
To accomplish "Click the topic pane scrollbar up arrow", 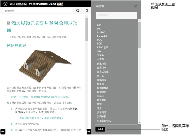I will pyautogui.click(x=87, y=17).
